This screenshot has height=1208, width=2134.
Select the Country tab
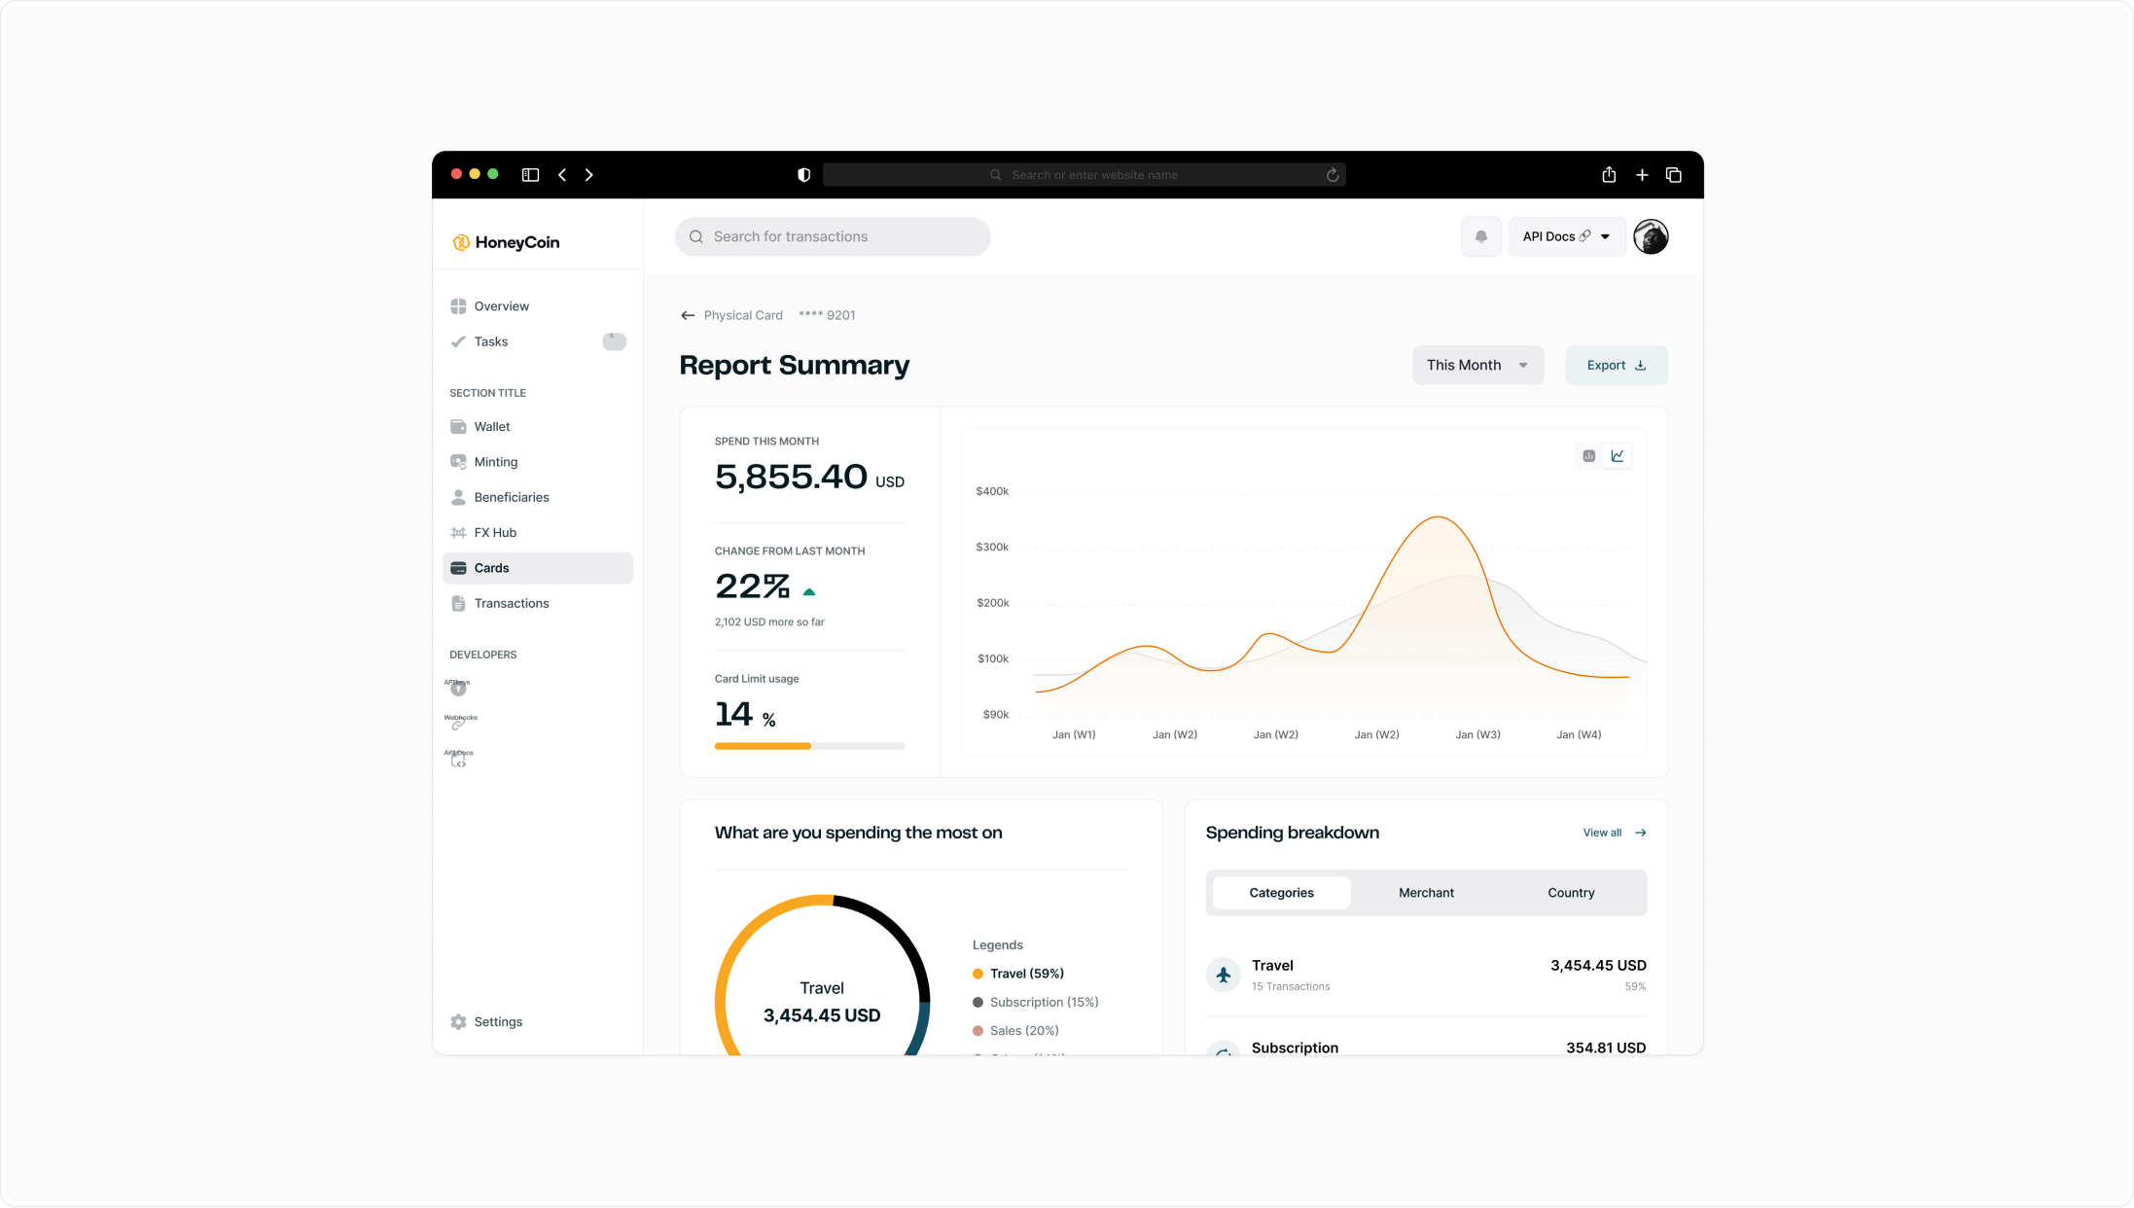click(x=1571, y=893)
